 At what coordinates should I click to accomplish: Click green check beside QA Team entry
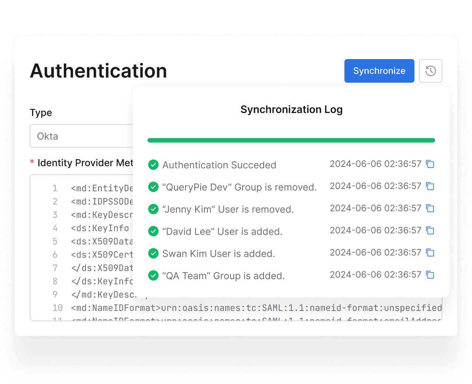pos(153,275)
